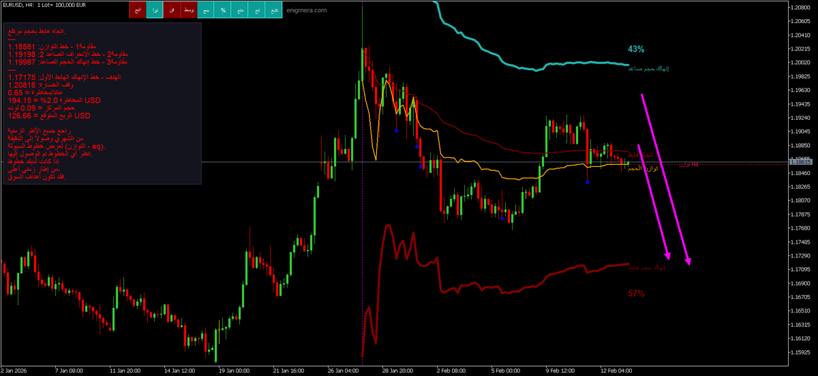
Task: Toggle the red وسط indicator button
Action: 190,10
